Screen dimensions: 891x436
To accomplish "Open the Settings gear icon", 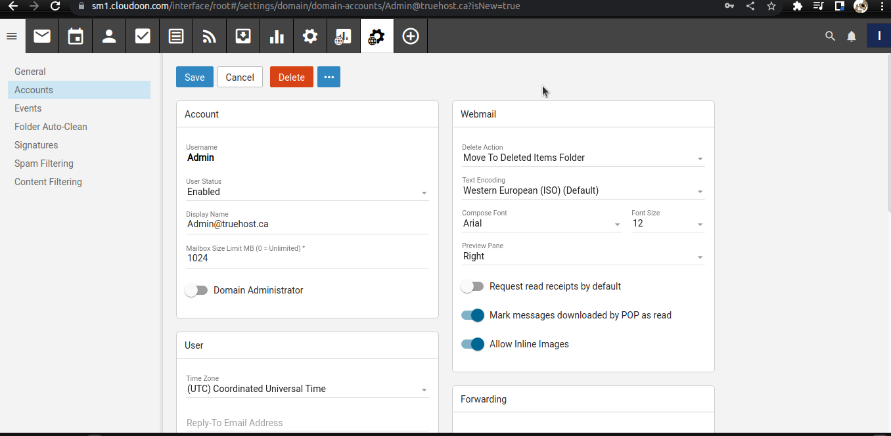I will (x=309, y=36).
